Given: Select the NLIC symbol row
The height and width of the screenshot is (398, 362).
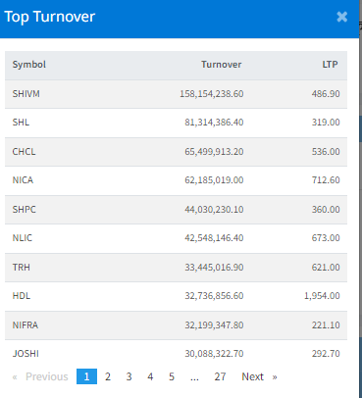Looking at the screenshot, I should [176, 238].
